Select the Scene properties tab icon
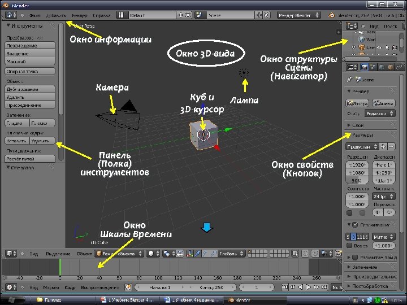 [373, 67]
